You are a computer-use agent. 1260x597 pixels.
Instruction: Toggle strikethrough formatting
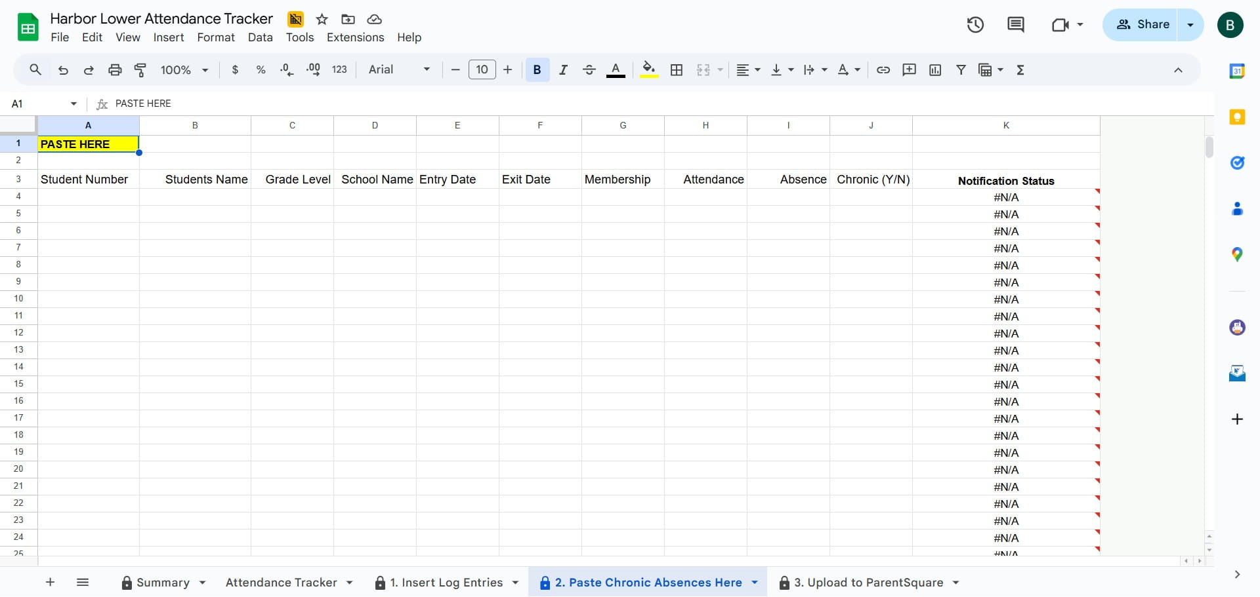tap(589, 69)
